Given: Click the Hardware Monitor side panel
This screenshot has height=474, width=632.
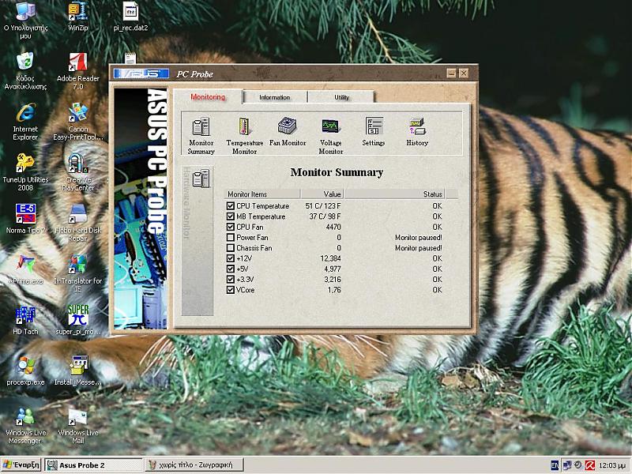Looking at the screenshot, I should (x=197, y=241).
